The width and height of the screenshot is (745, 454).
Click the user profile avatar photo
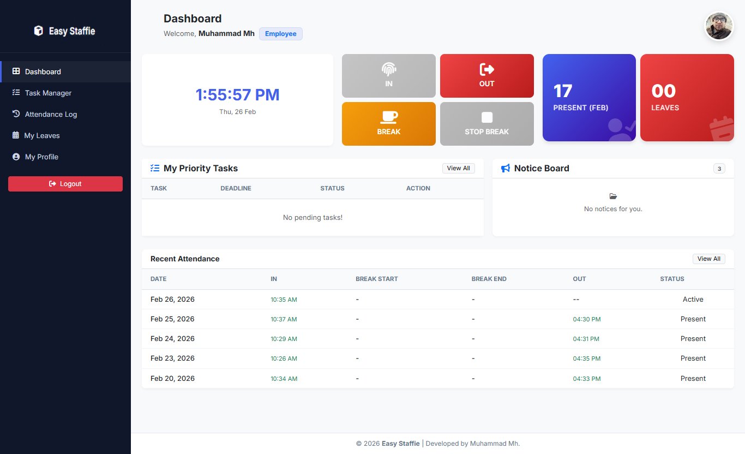click(719, 26)
